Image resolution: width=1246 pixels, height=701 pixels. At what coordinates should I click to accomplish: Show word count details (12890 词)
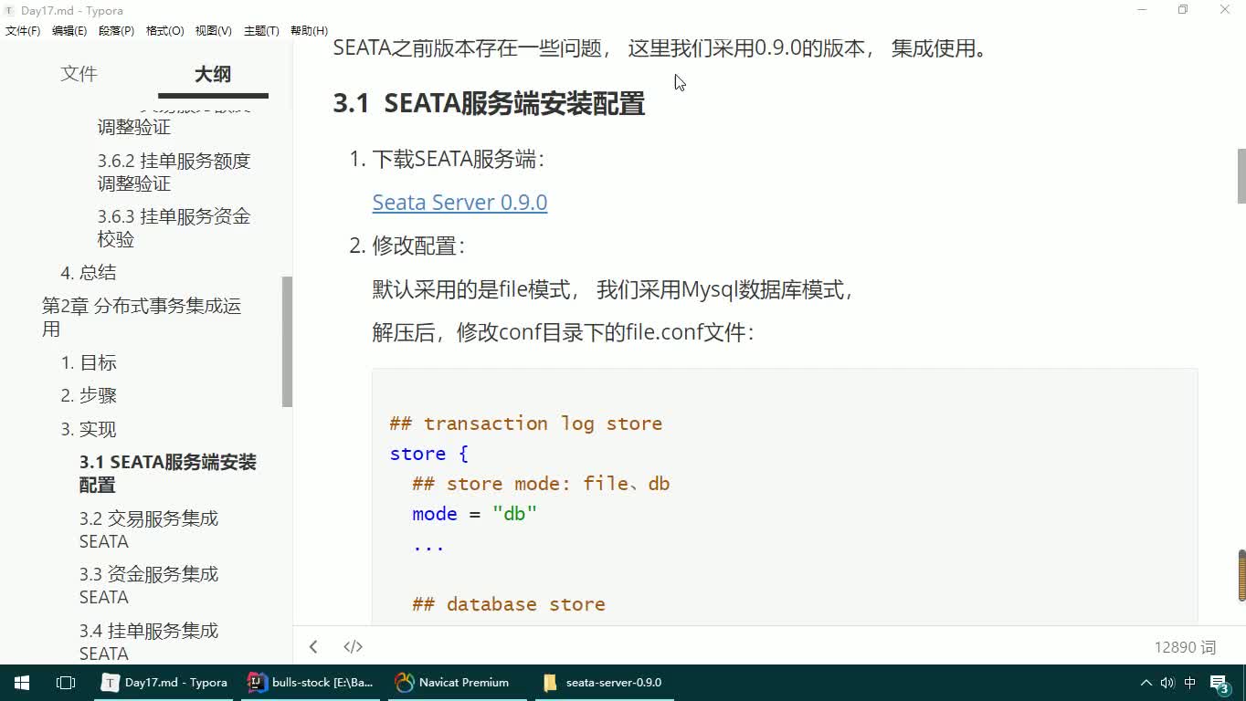pyautogui.click(x=1185, y=646)
